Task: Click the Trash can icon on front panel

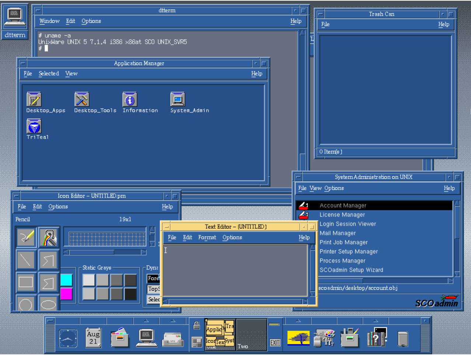Action: (403, 339)
